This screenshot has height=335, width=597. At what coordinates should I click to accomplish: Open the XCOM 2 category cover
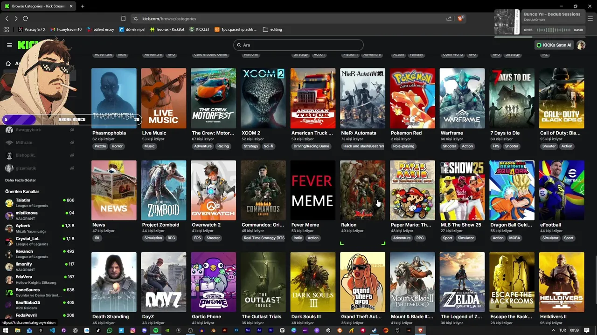[263, 98]
